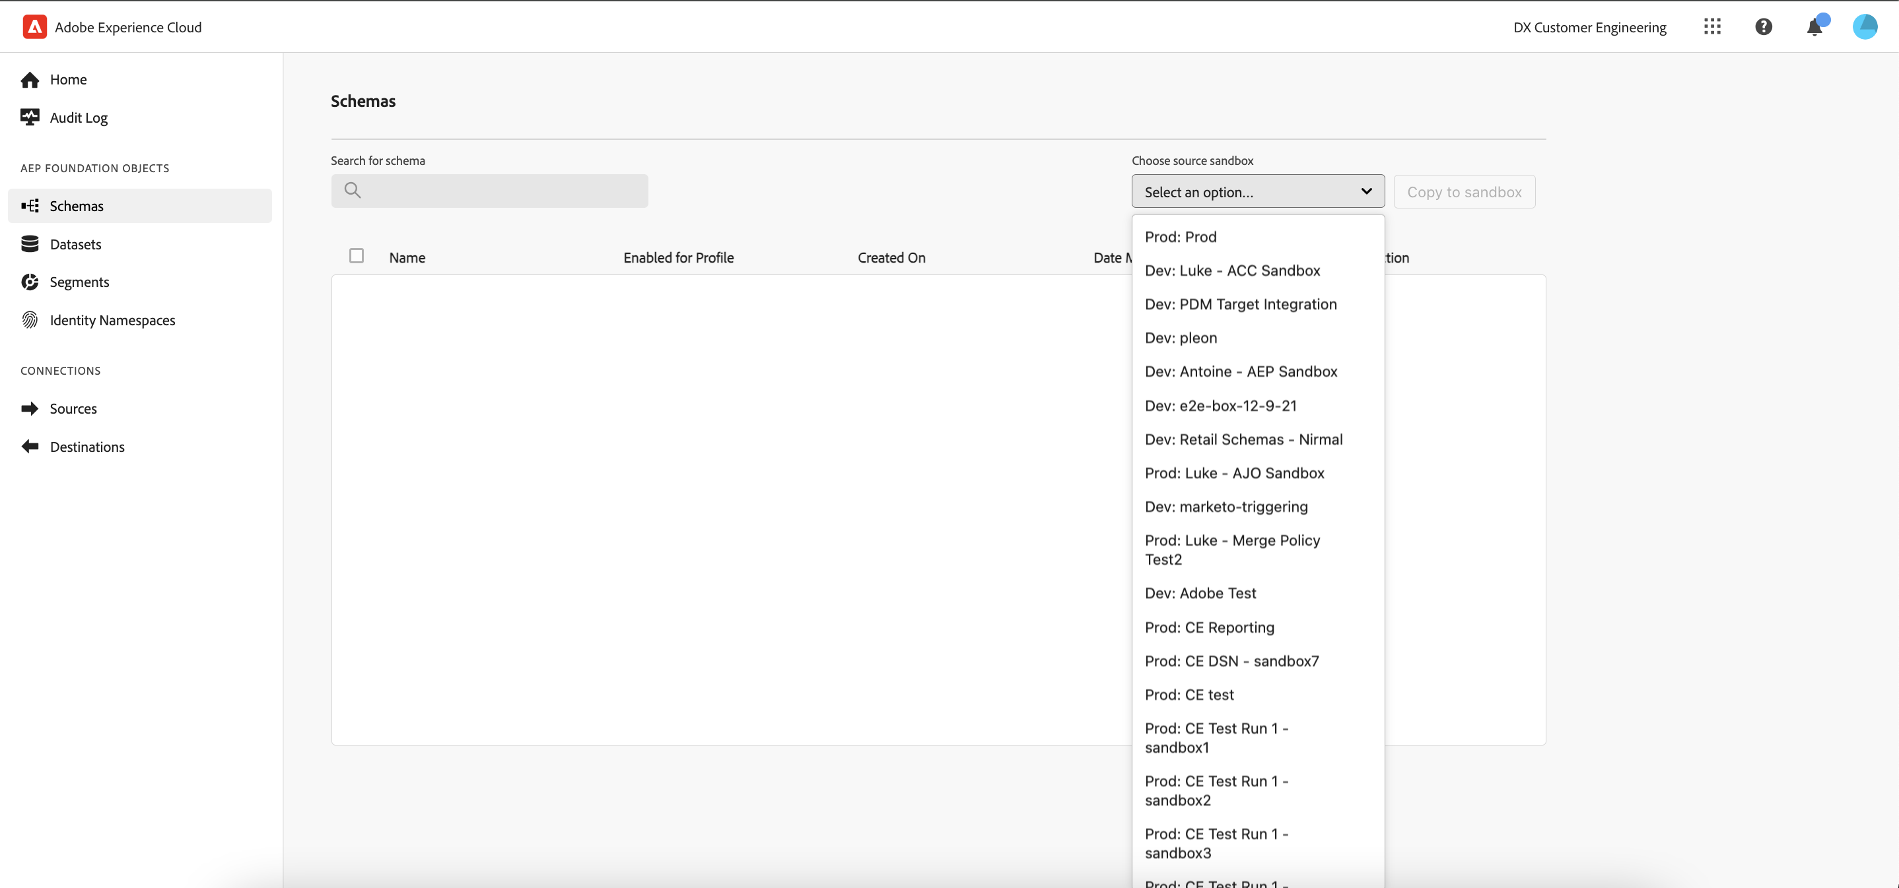Choose Dev: Antoine - AEP Sandbox
The height and width of the screenshot is (888, 1899).
pos(1258,372)
